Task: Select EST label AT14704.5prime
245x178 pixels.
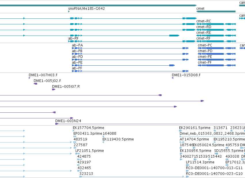Action: (194, 139)
